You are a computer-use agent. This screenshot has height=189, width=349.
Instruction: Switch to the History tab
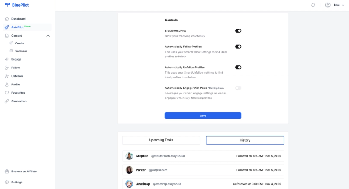tap(245, 140)
